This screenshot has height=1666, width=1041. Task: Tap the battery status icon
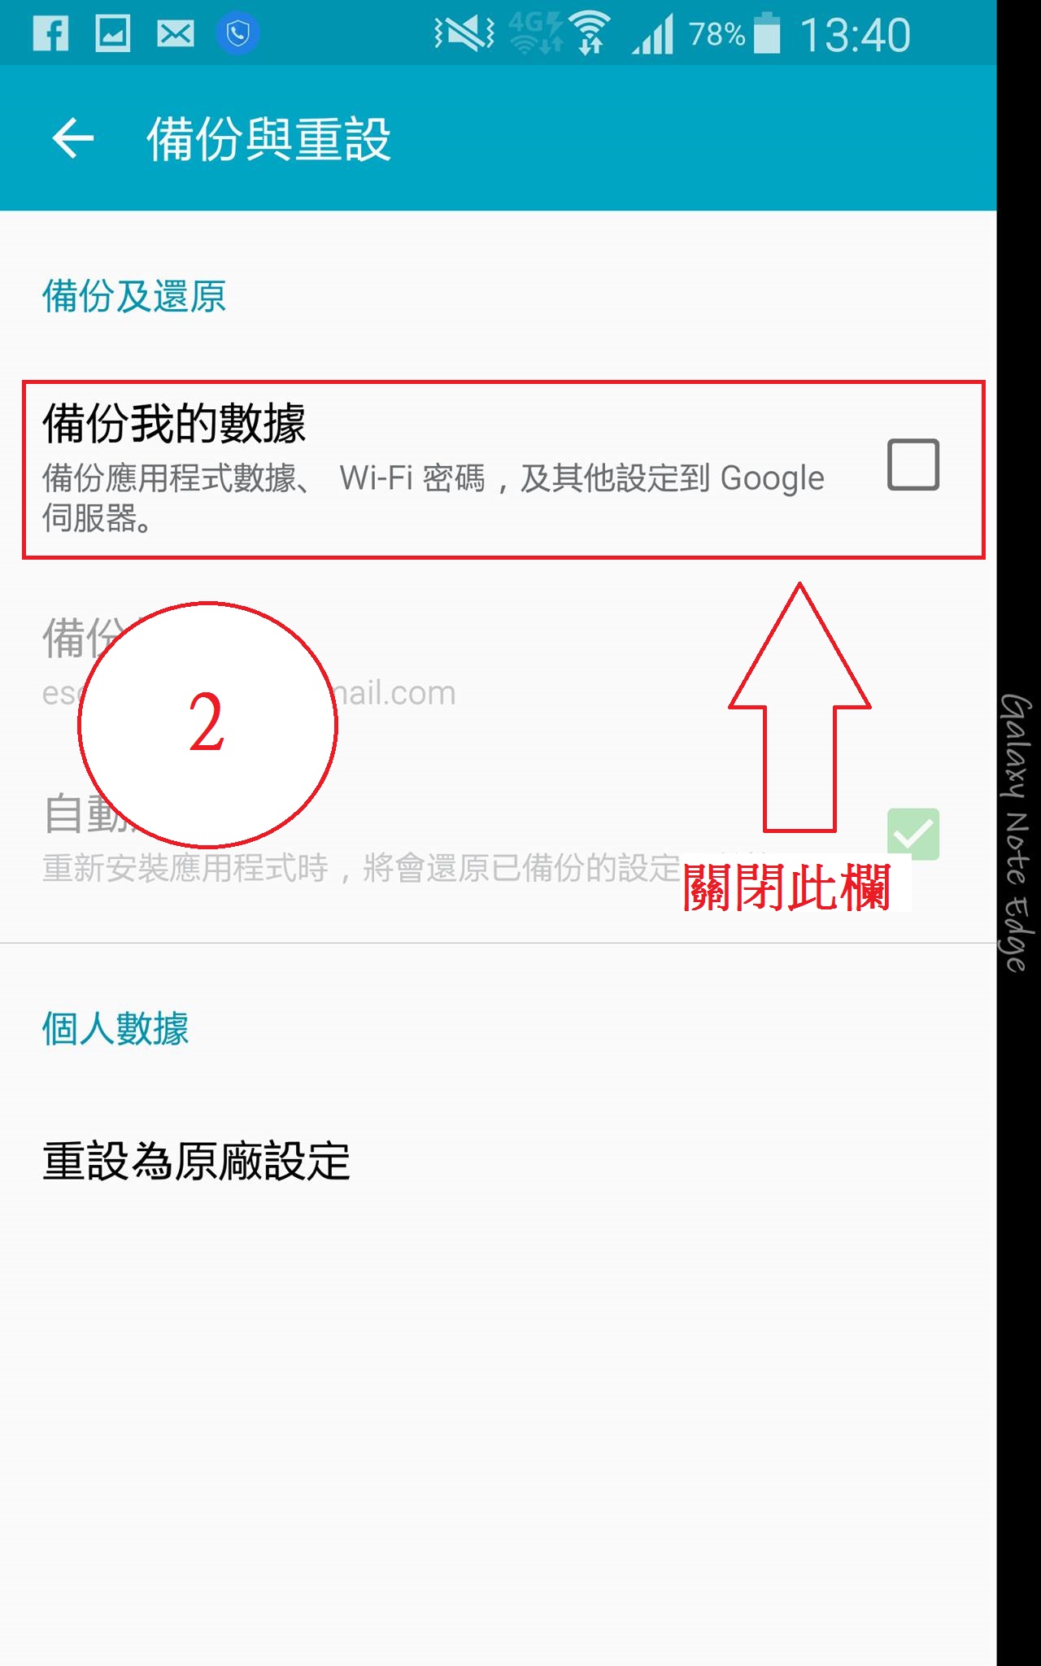766,33
